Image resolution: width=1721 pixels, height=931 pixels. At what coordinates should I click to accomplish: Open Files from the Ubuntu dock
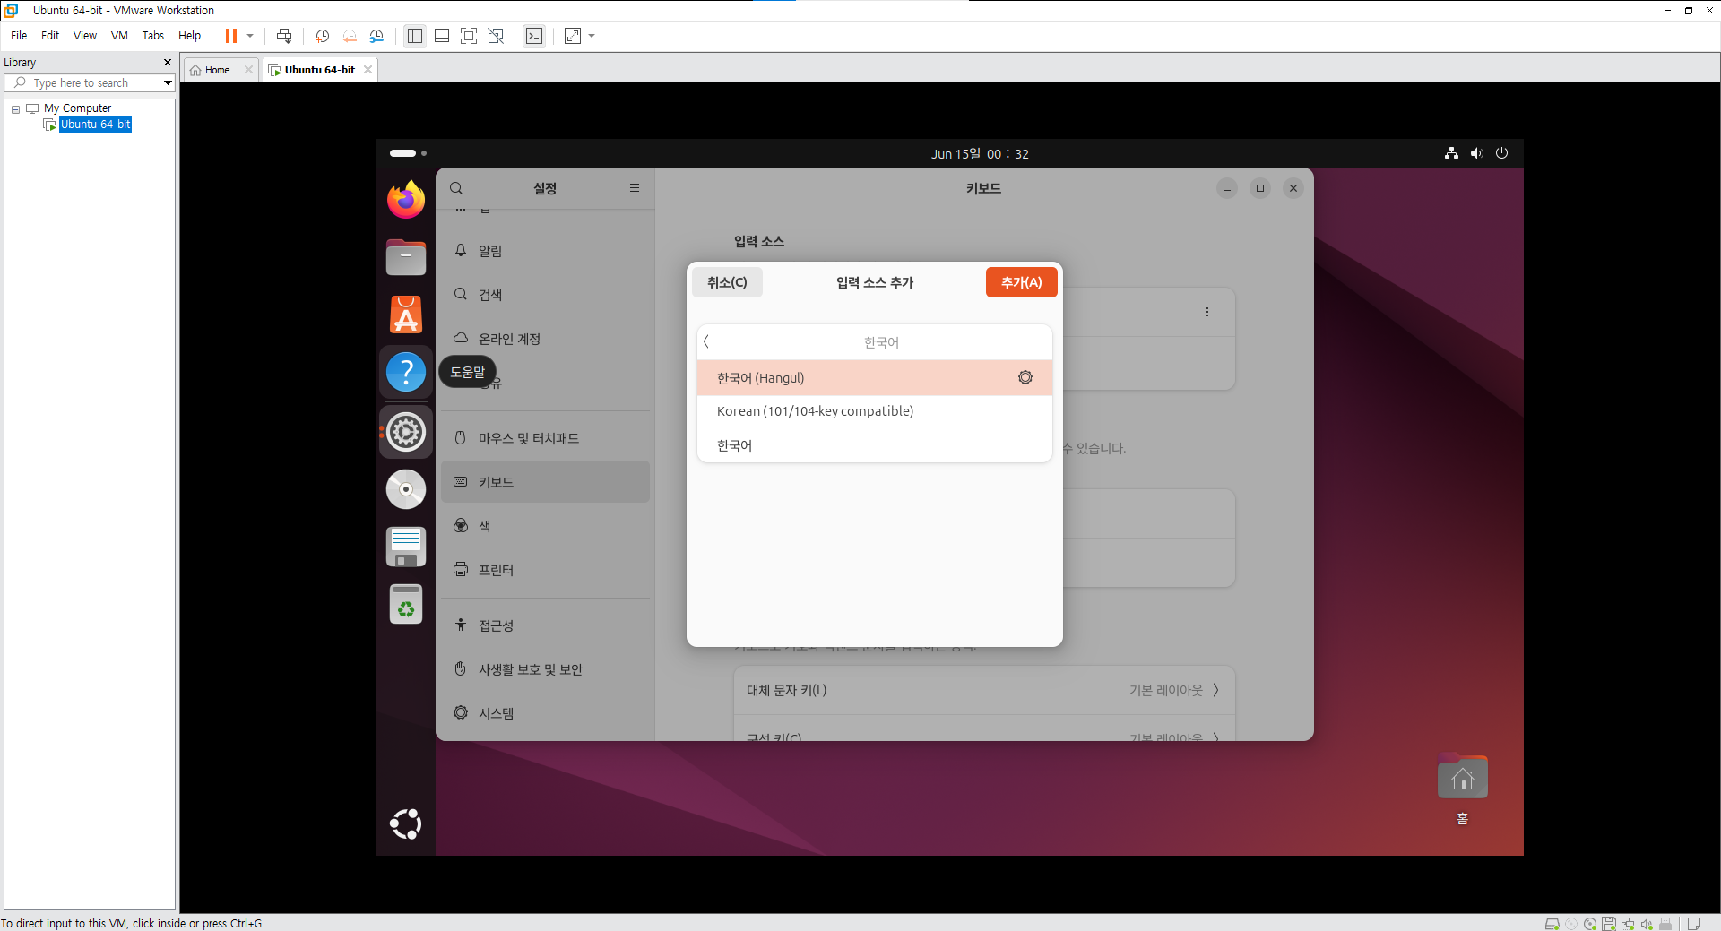[x=406, y=257]
